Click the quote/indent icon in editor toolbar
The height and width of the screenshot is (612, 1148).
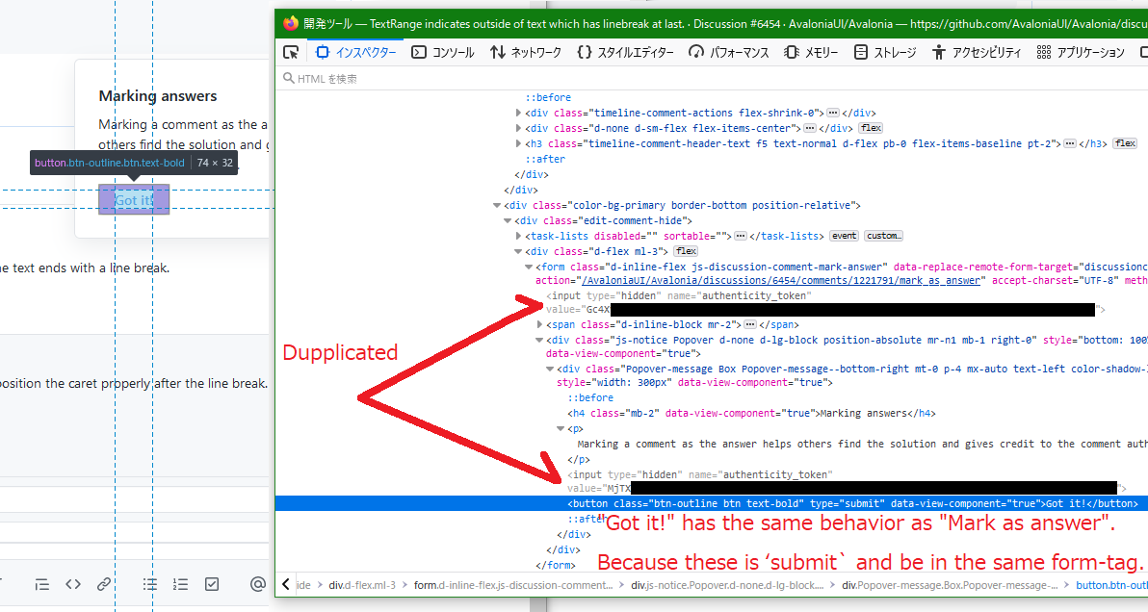coord(41,584)
